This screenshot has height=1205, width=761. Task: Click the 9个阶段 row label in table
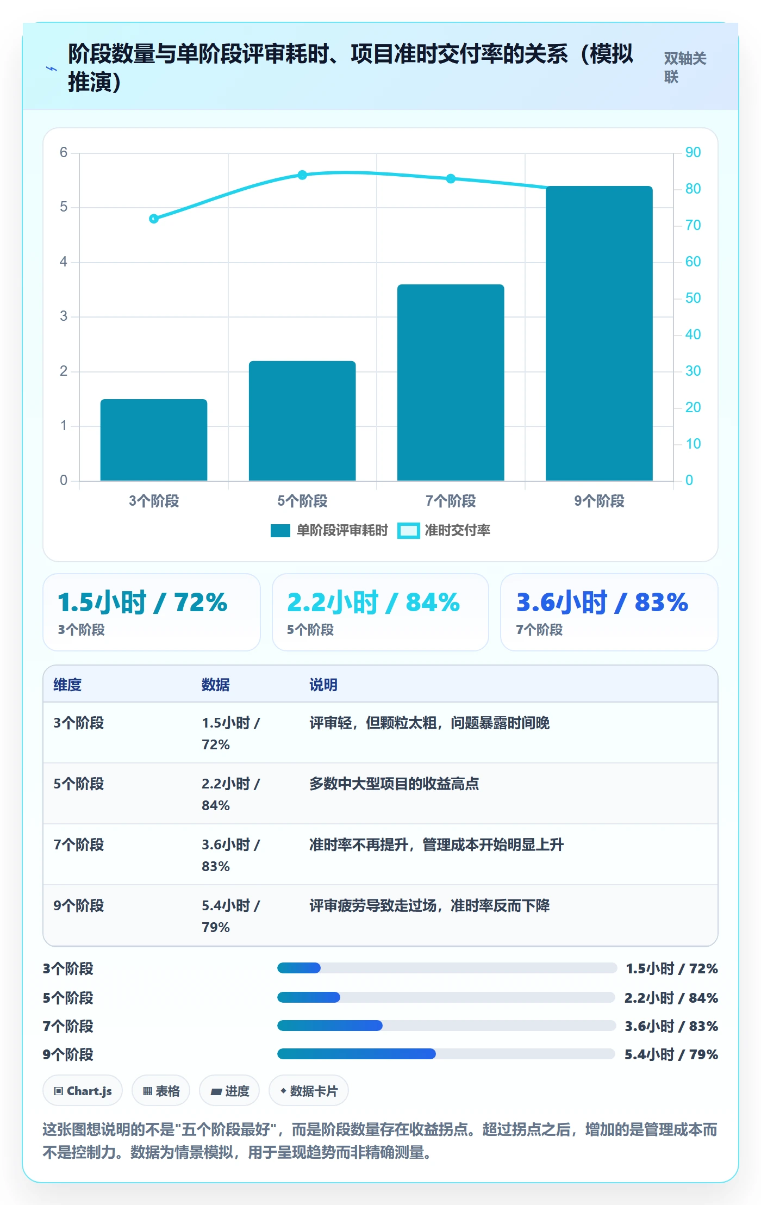[x=79, y=905]
